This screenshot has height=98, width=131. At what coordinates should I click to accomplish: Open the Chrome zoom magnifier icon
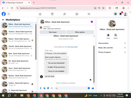point(99,8)
